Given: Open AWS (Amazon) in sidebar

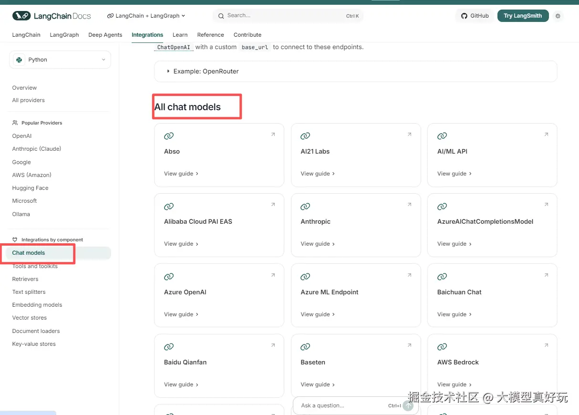Looking at the screenshot, I should 31,175.
